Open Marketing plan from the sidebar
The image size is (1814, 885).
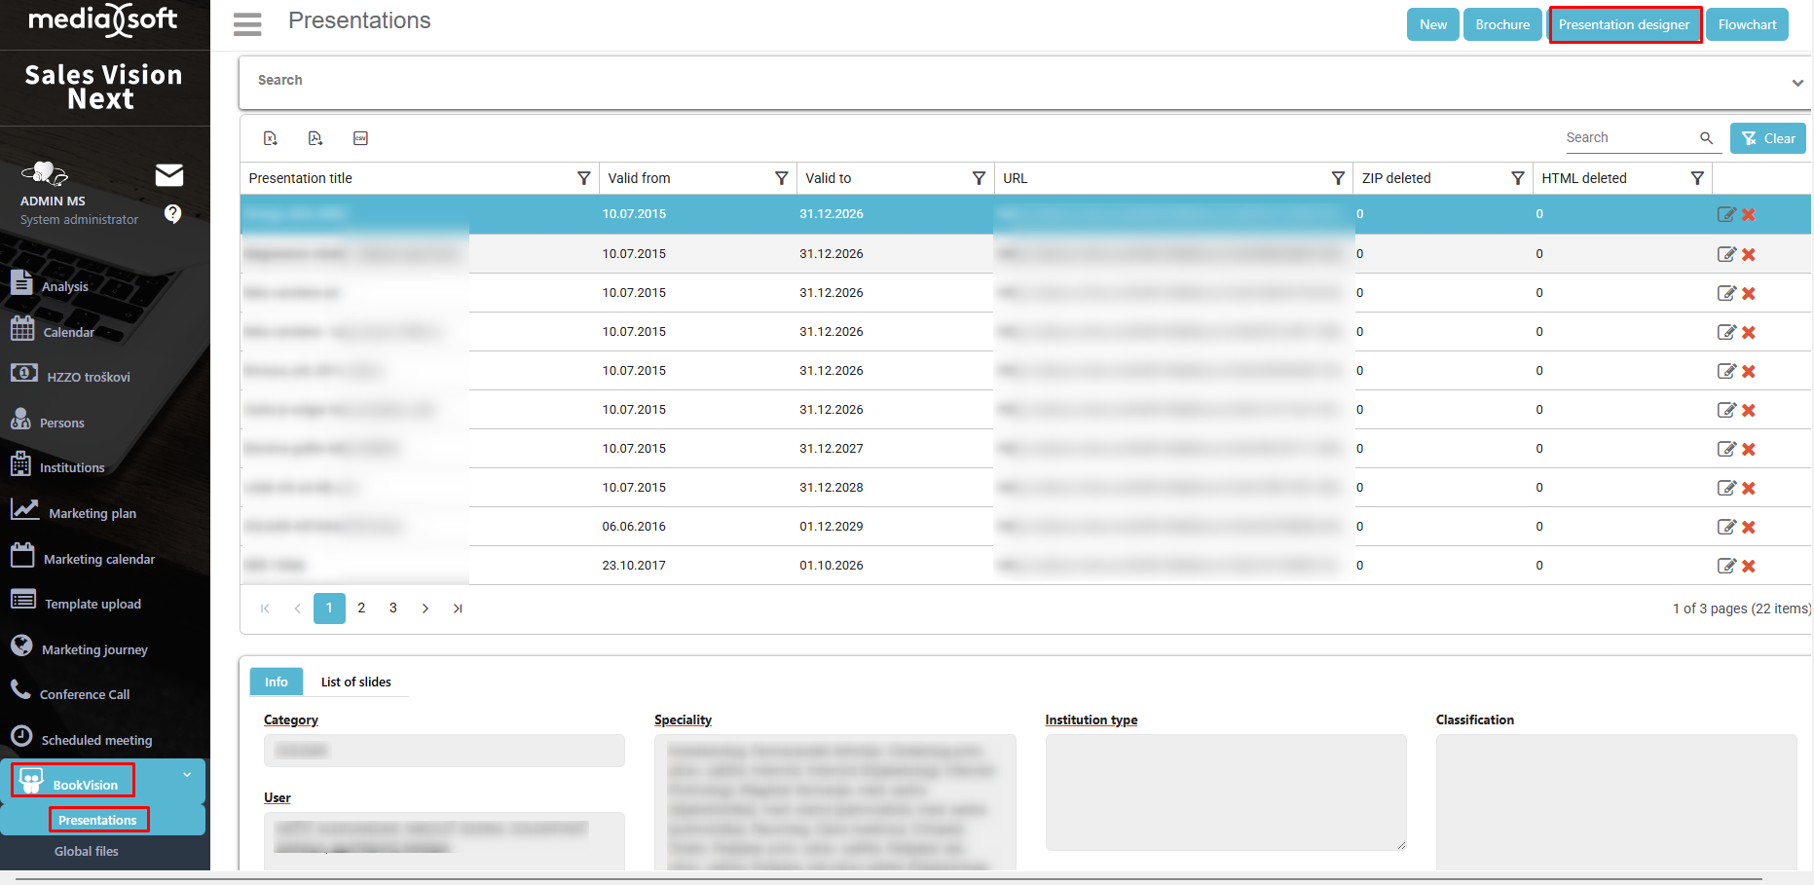click(x=92, y=513)
